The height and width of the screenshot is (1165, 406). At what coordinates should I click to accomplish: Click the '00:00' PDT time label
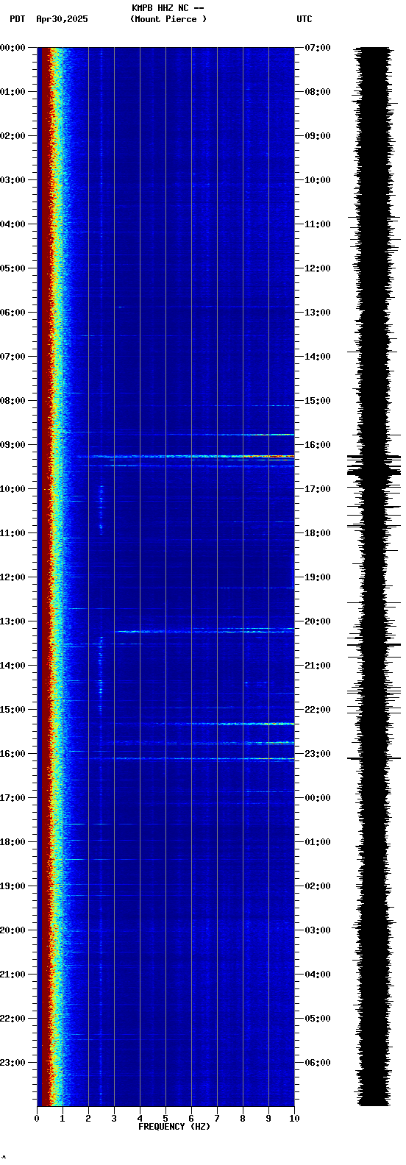coord(13,48)
